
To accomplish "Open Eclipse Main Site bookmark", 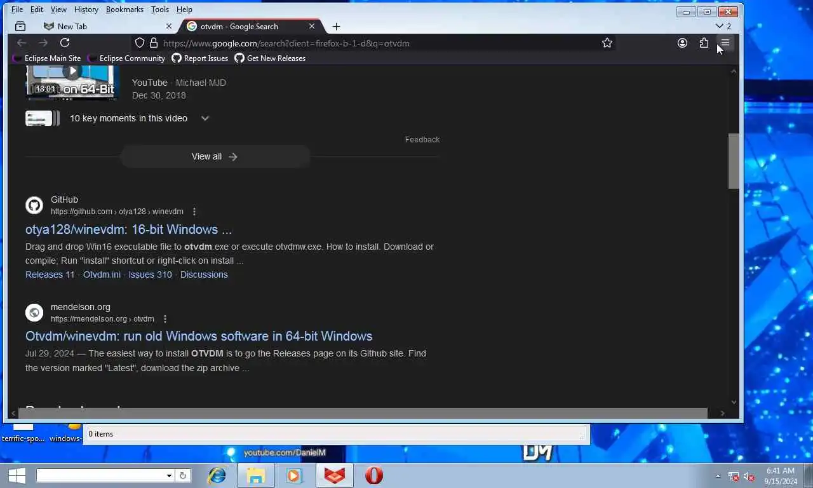I will [x=47, y=58].
